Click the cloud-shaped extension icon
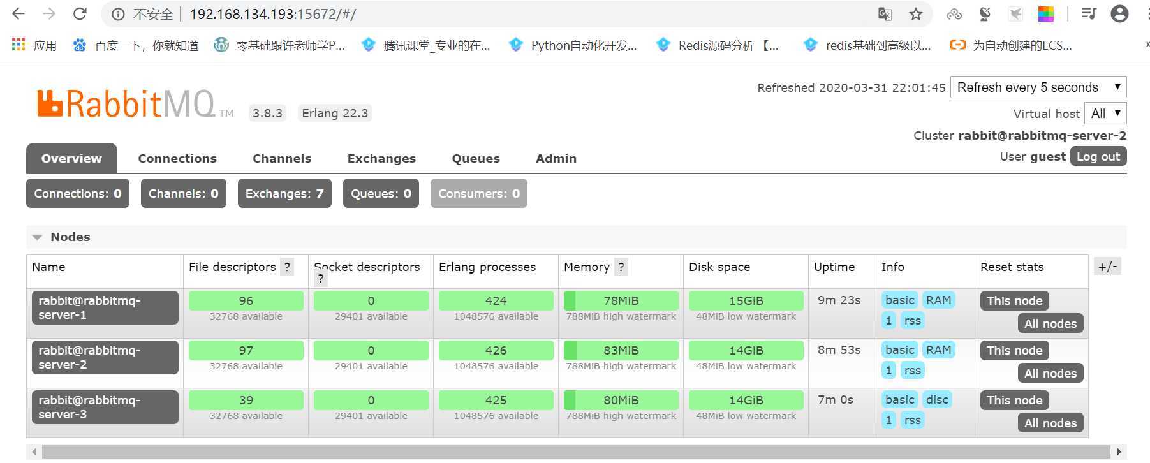 954,14
